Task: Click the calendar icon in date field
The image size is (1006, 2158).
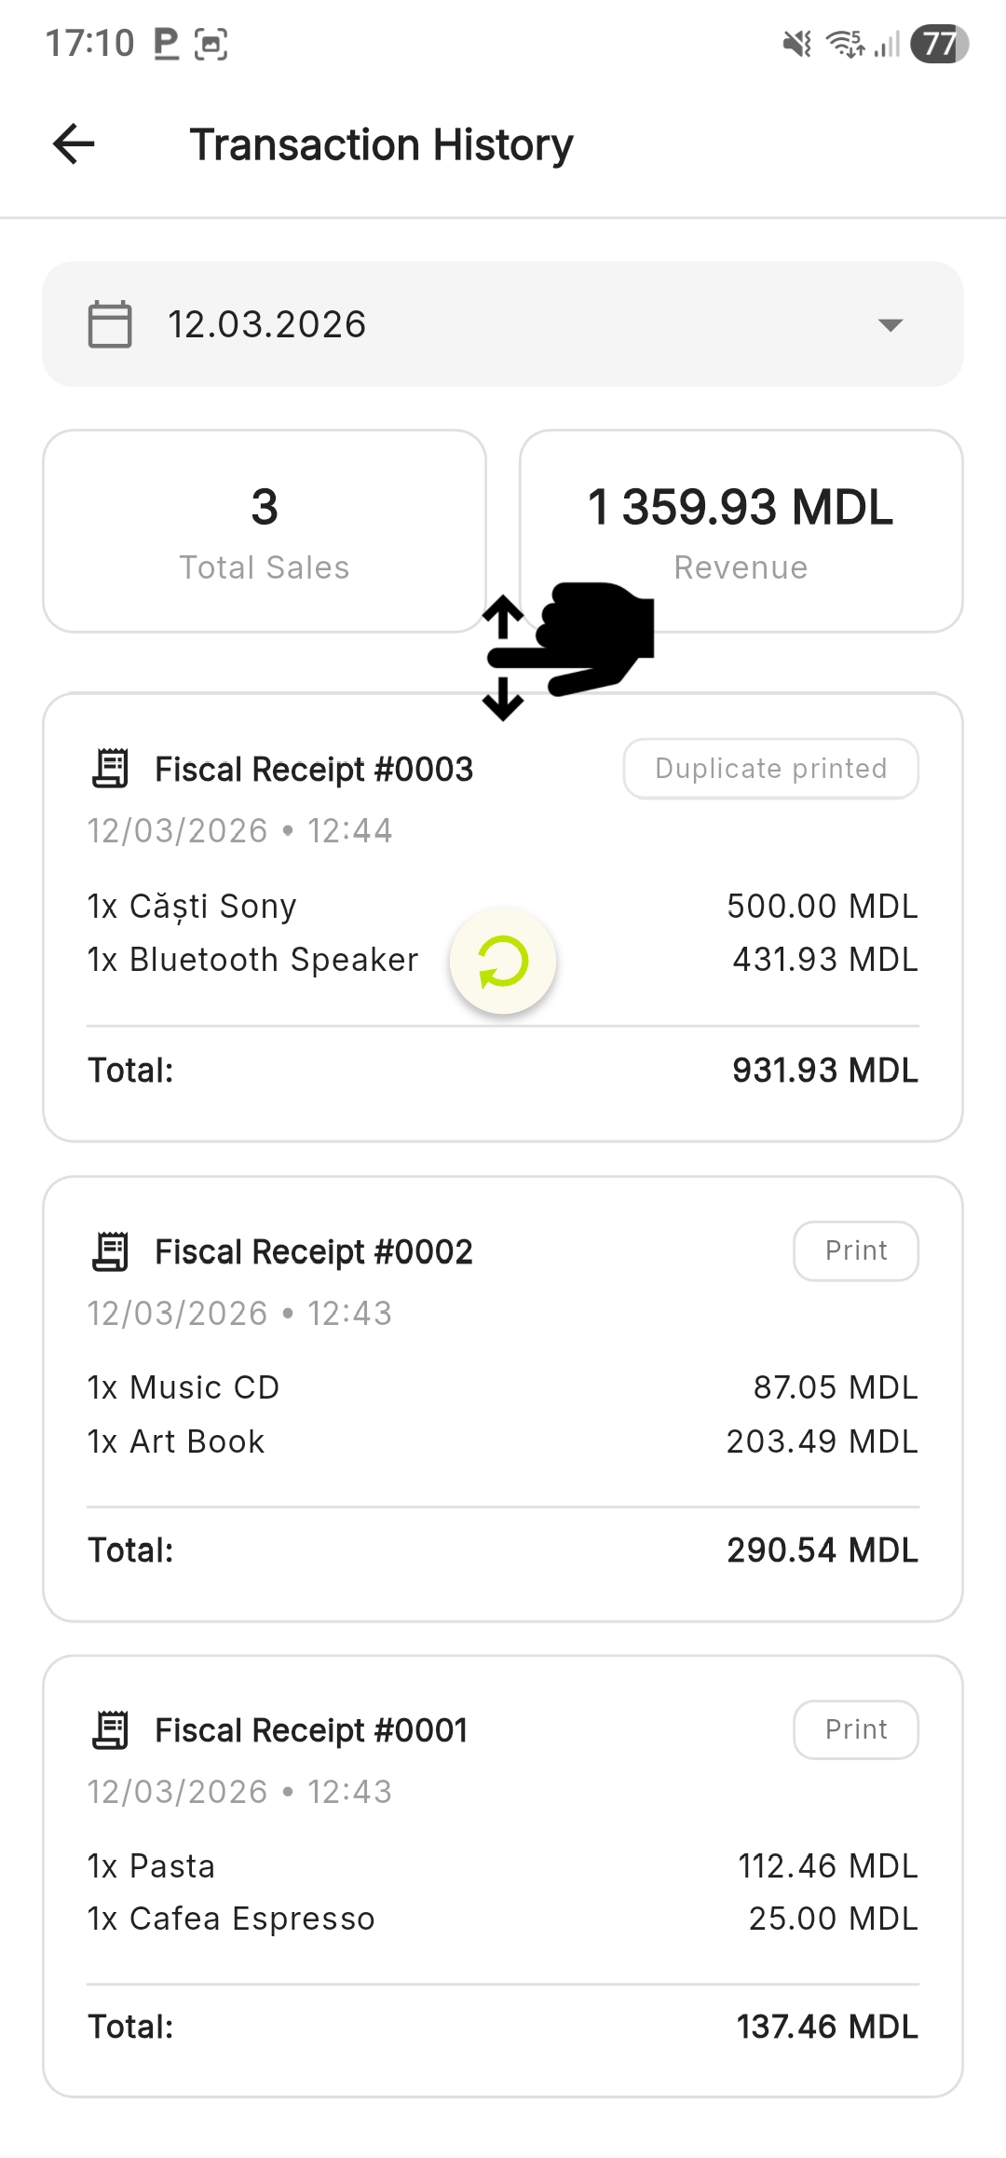Action: (110, 324)
